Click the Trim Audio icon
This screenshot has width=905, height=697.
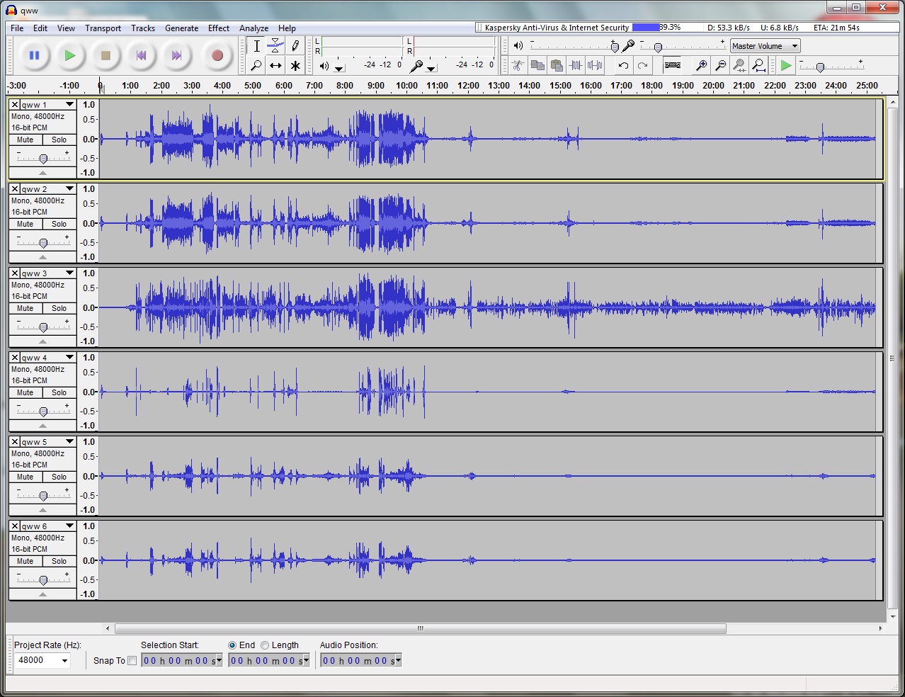(576, 66)
